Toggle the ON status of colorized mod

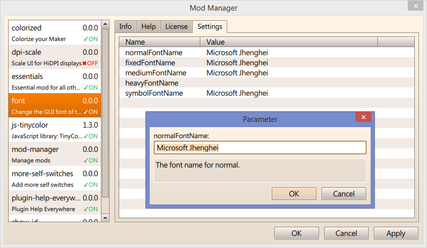pyautogui.click(x=91, y=39)
